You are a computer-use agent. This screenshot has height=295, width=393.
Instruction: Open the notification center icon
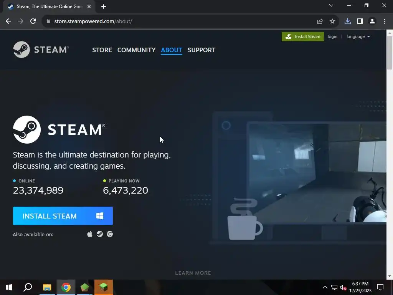click(380, 287)
